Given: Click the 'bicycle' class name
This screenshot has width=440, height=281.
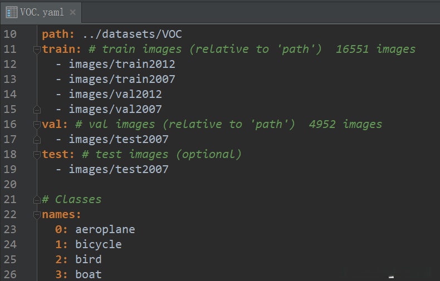Looking at the screenshot, I should tap(99, 244).
